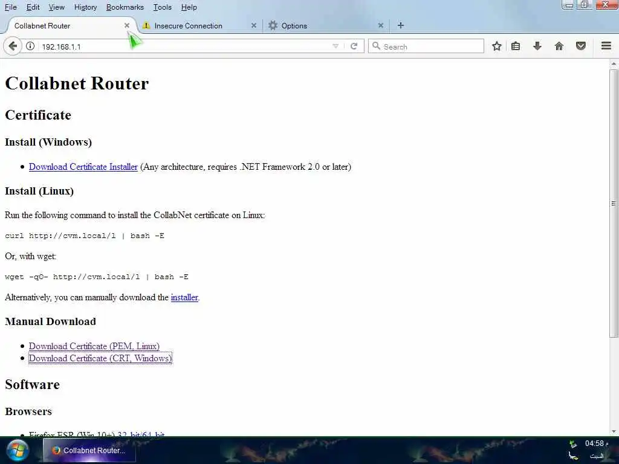Reload the current page
The height and width of the screenshot is (464, 619).
(x=354, y=46)
